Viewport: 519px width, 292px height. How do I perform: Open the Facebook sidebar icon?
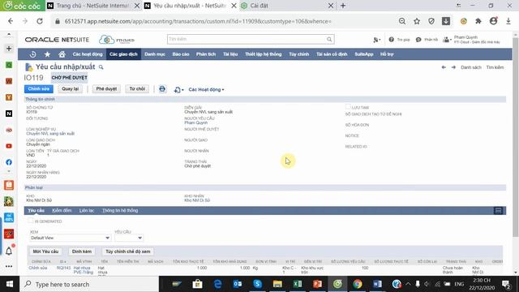pos(9,162)
